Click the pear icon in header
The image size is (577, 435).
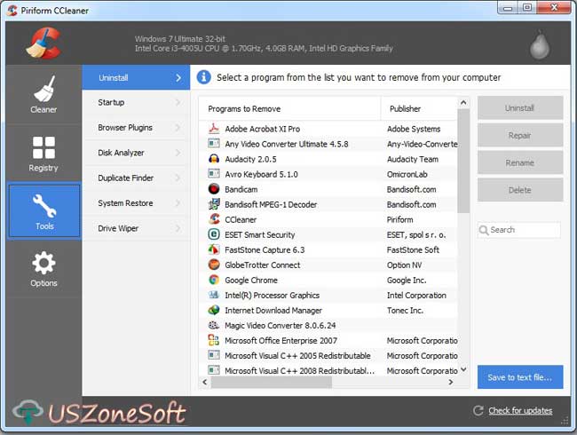pos(540,45)
